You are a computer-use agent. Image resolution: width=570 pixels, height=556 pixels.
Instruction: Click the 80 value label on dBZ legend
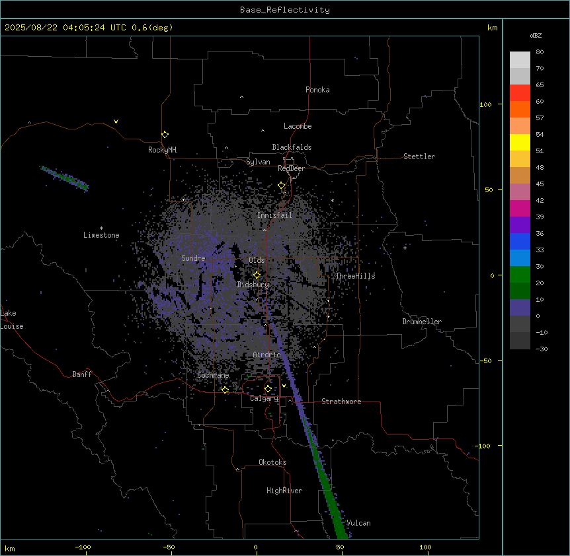click(540, 52)
